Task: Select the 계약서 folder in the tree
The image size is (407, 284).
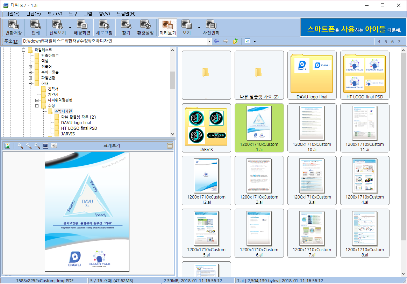Action: tap(53, 95)
